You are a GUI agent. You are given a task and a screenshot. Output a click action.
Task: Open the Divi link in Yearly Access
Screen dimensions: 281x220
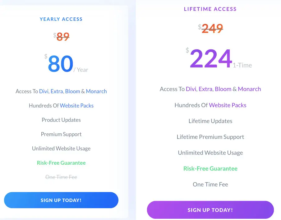[44, 91]
